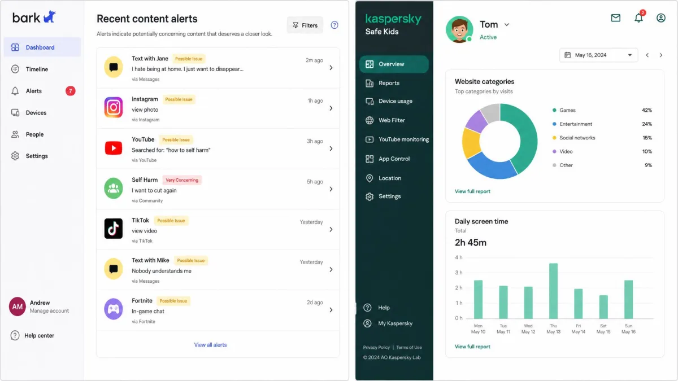
Task: Click the Filters button
Action: (x=305, y=25)
